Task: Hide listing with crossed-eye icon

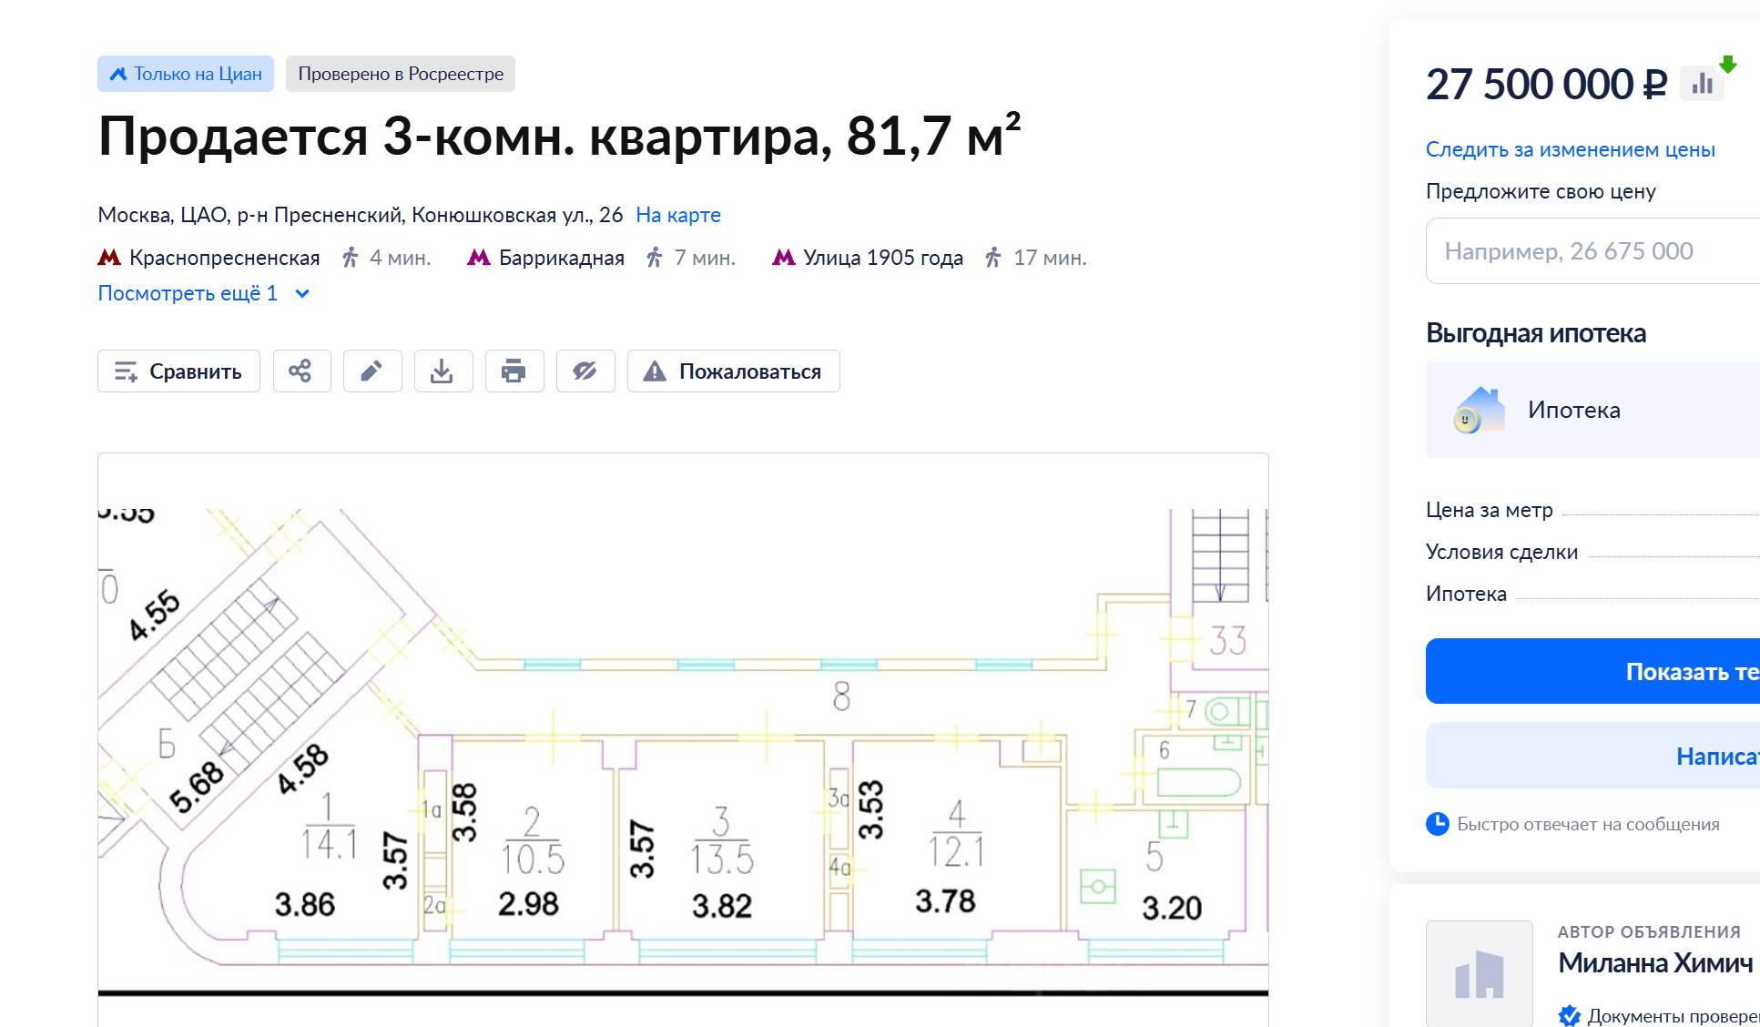Action: pos(585,371)
